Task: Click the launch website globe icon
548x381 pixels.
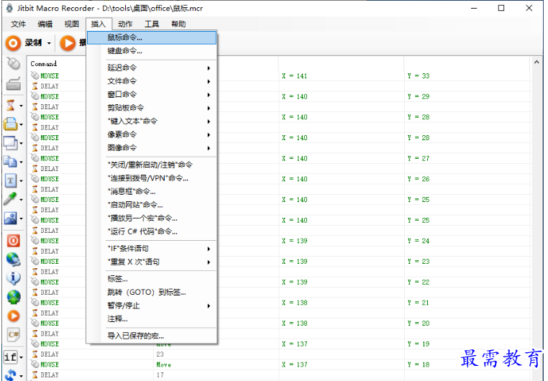Action: coord(14,297)
